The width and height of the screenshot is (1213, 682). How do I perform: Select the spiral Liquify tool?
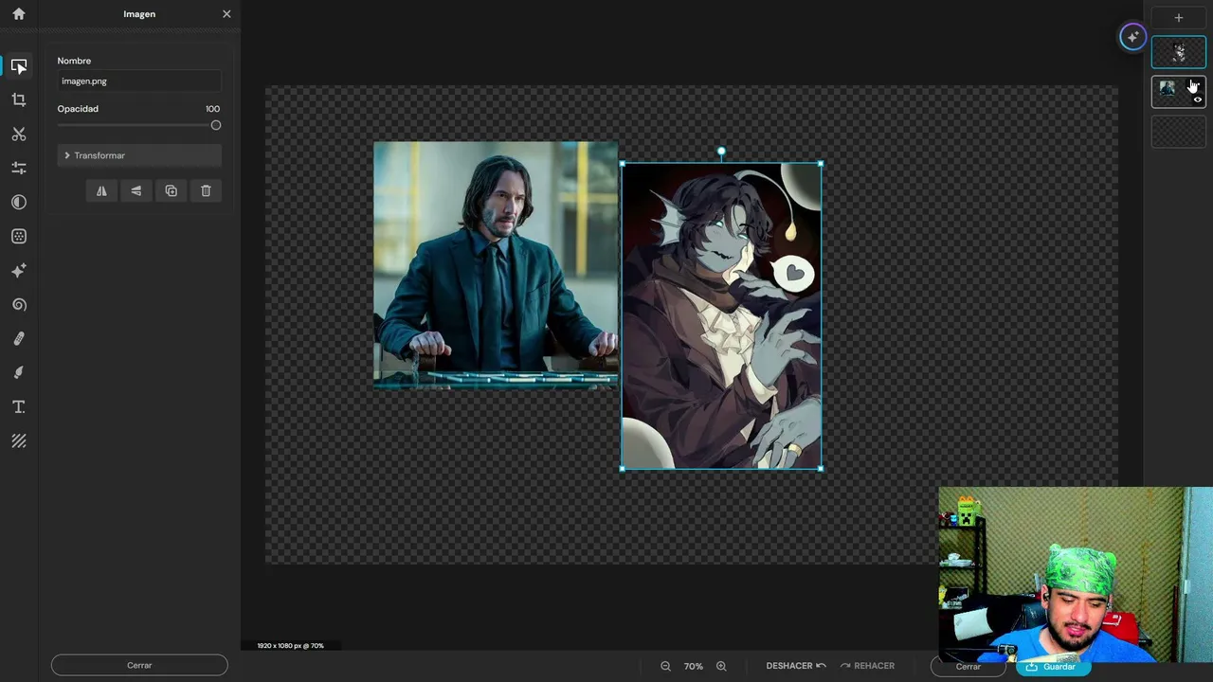(19, 304)
